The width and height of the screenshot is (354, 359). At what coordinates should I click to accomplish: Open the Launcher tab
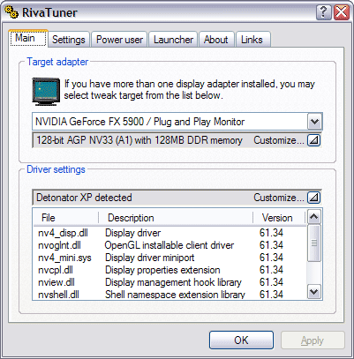(x=173, y=40)
